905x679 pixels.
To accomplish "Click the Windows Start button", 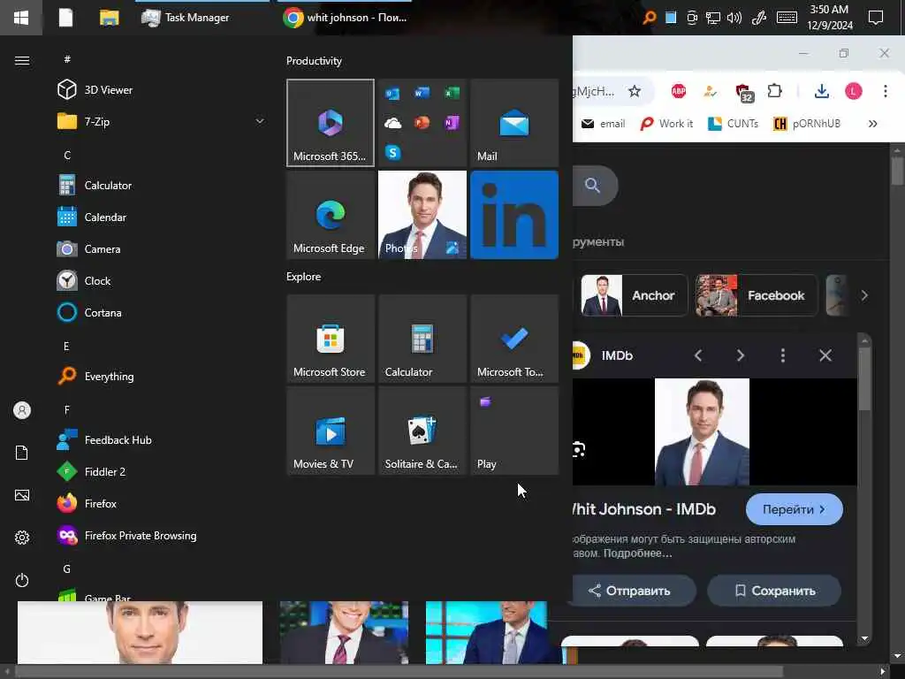I will 21,18.
